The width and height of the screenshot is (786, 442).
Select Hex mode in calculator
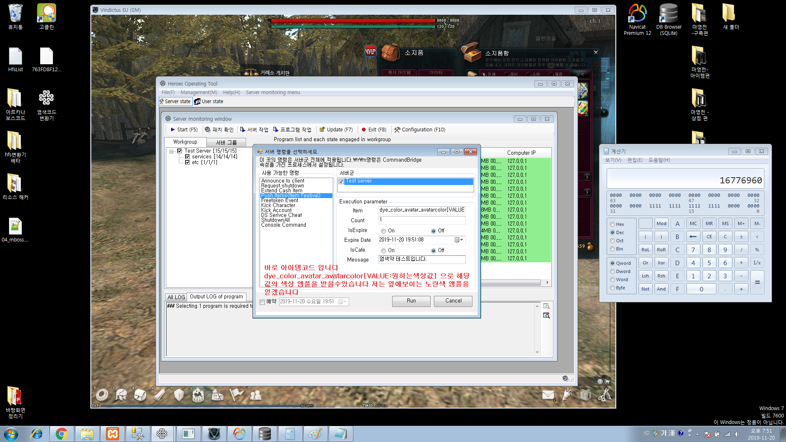click(612, 224)
